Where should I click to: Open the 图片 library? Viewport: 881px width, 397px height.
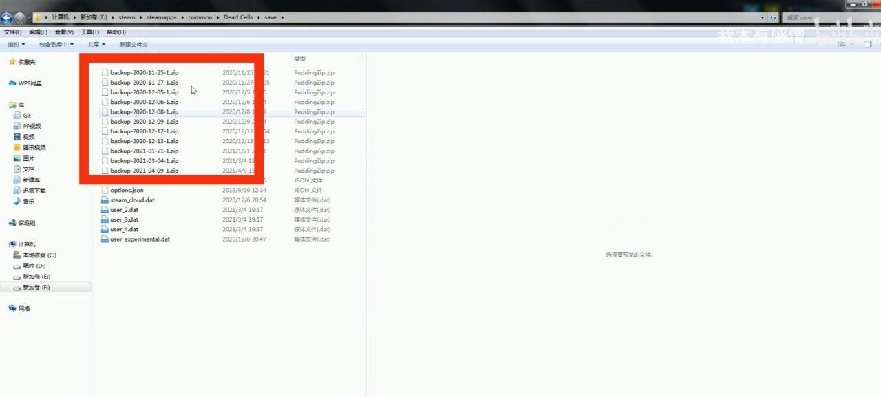(28, 158)
